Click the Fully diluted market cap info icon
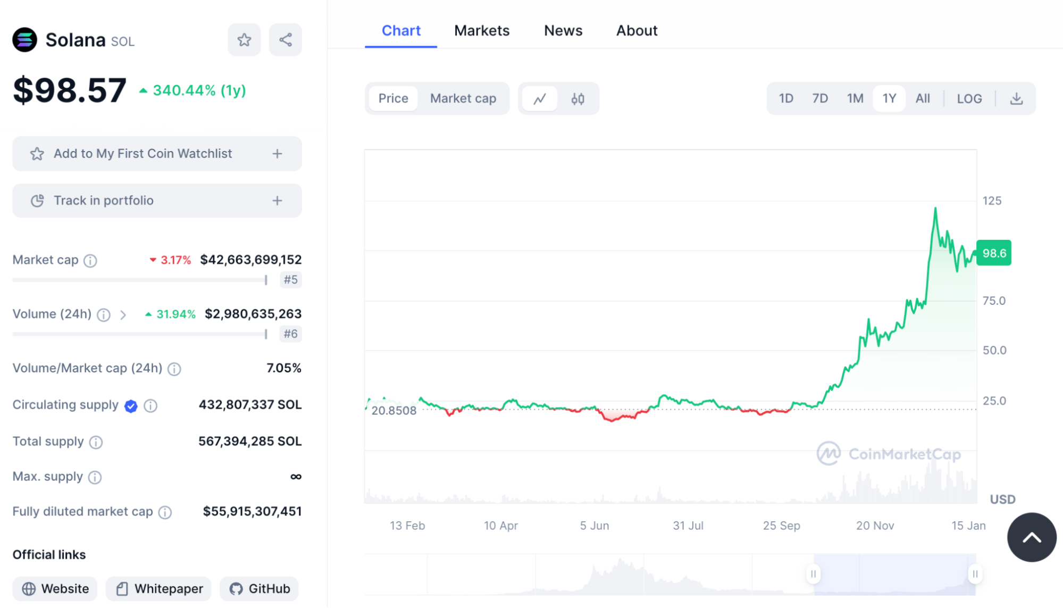 (165, 512)
